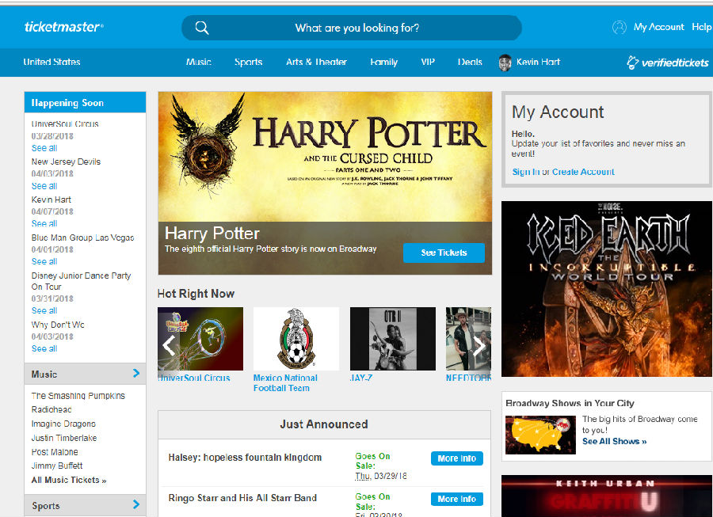
Task: Click See all under Kevin Hart
Action: point(44,223)
